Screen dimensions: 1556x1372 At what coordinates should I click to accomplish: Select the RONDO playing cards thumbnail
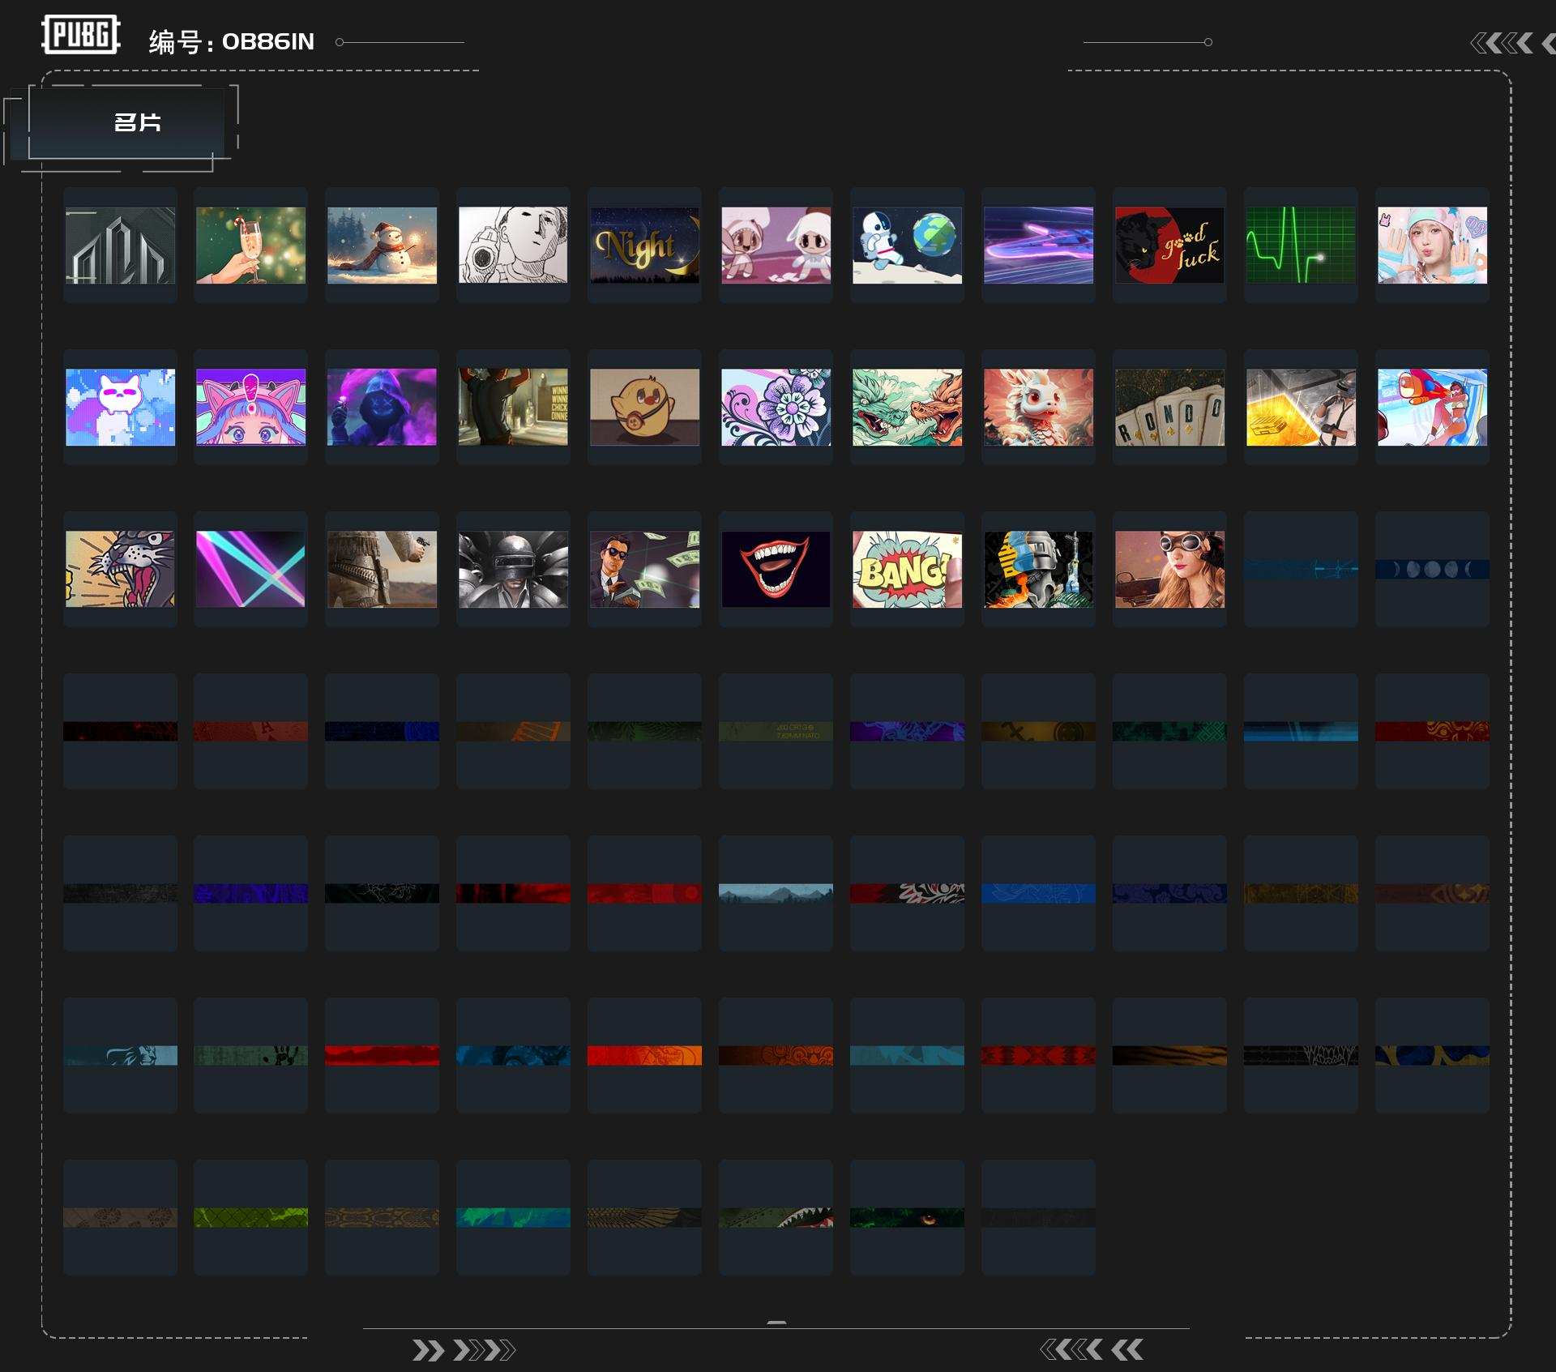[1169, 407]
